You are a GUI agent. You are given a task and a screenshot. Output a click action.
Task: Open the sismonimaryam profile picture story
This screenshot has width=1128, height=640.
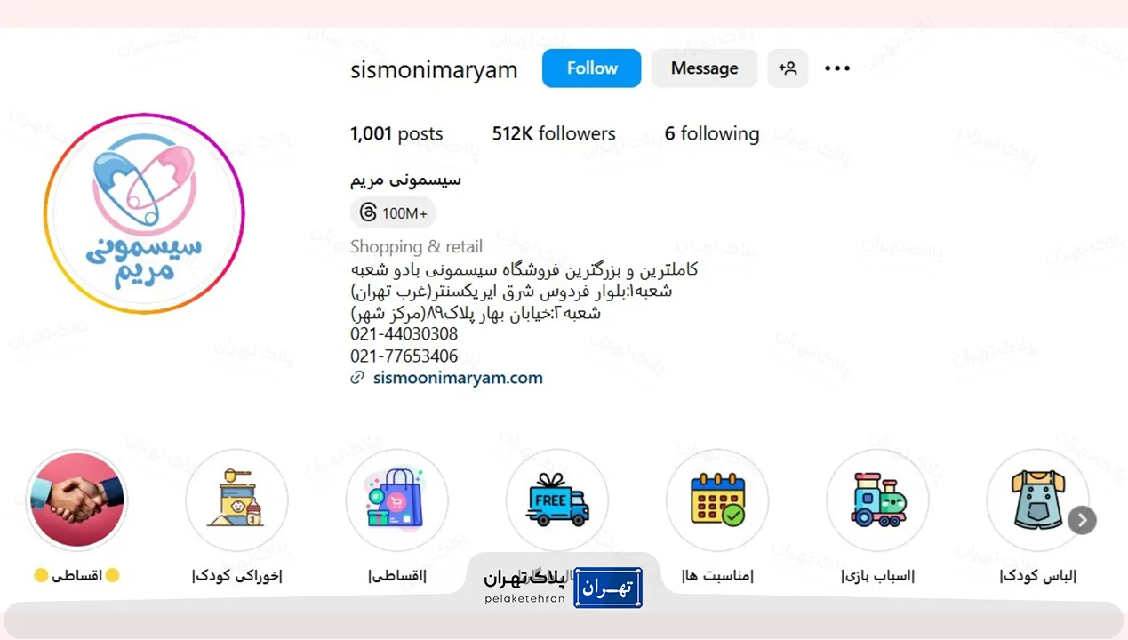point(144,213)
